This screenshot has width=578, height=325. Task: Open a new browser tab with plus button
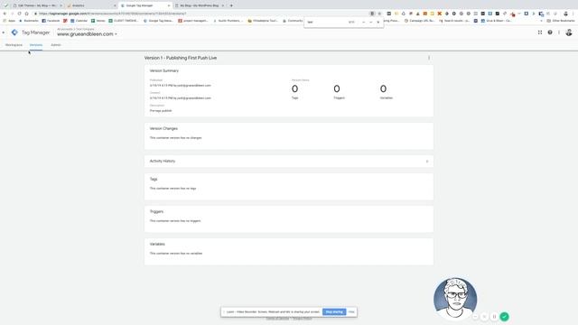click(231, 5)
